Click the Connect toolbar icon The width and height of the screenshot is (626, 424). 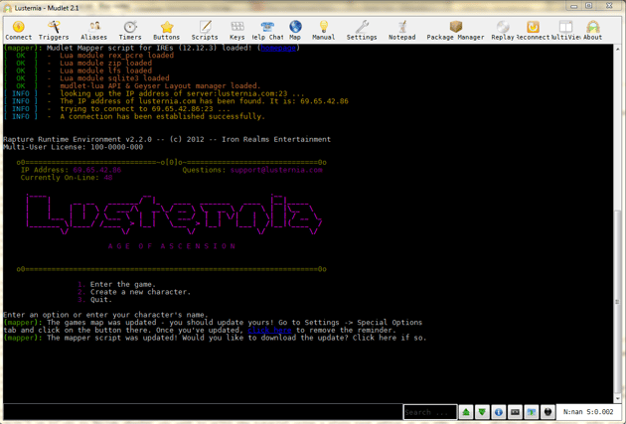tap(18, 30)
